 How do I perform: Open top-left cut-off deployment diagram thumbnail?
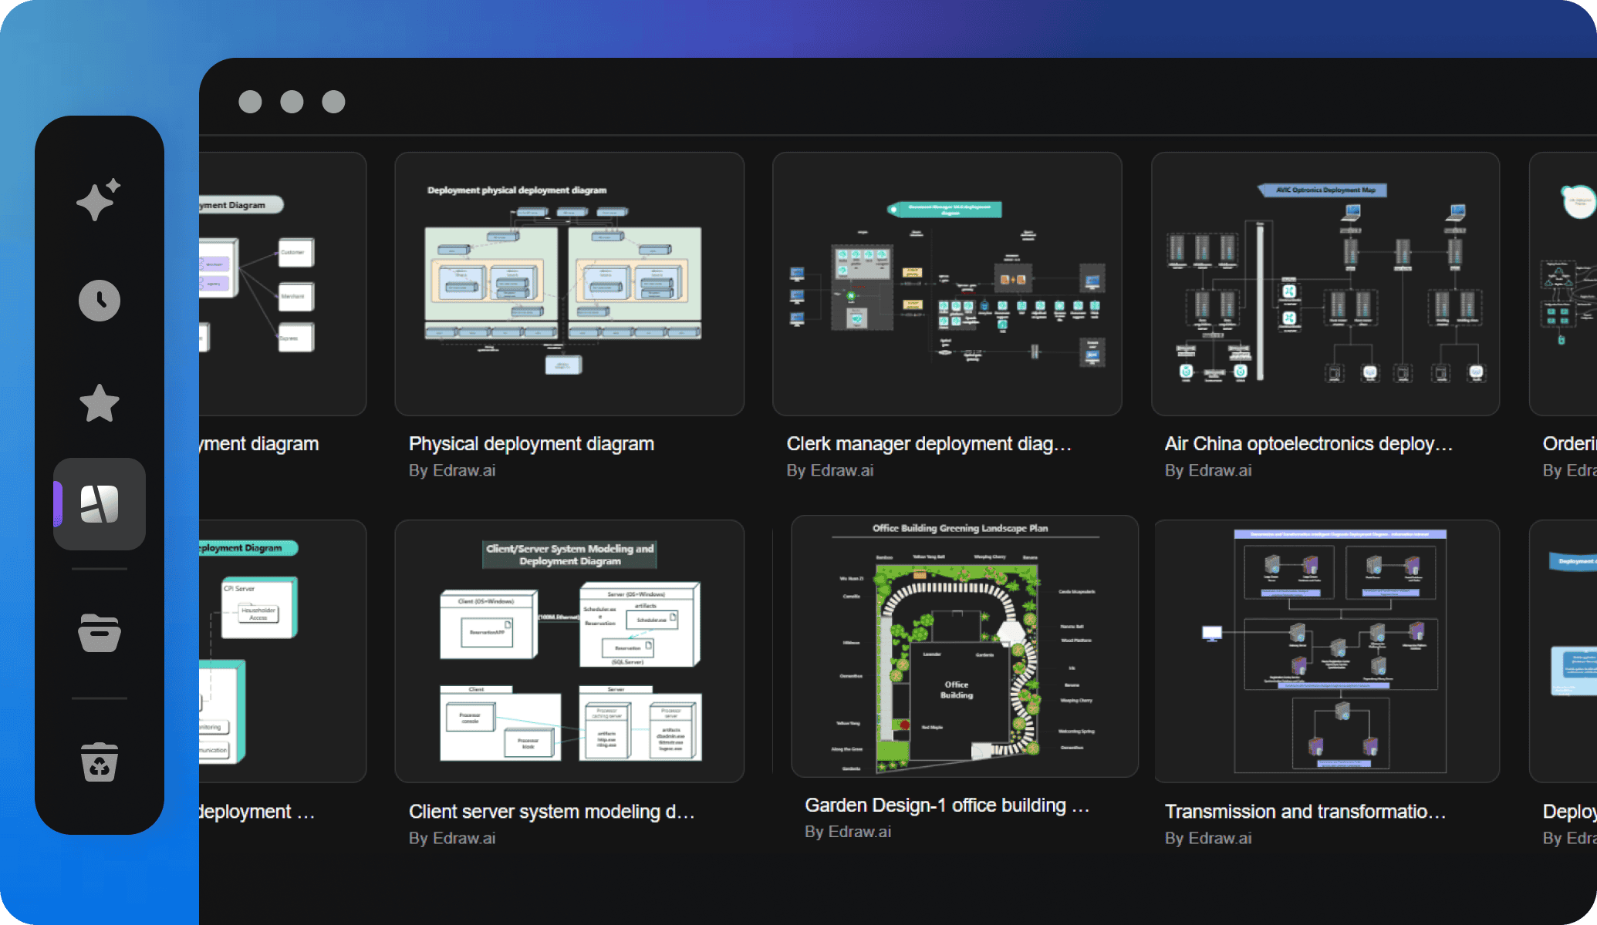pyautogui.click(x=282, y=284)
